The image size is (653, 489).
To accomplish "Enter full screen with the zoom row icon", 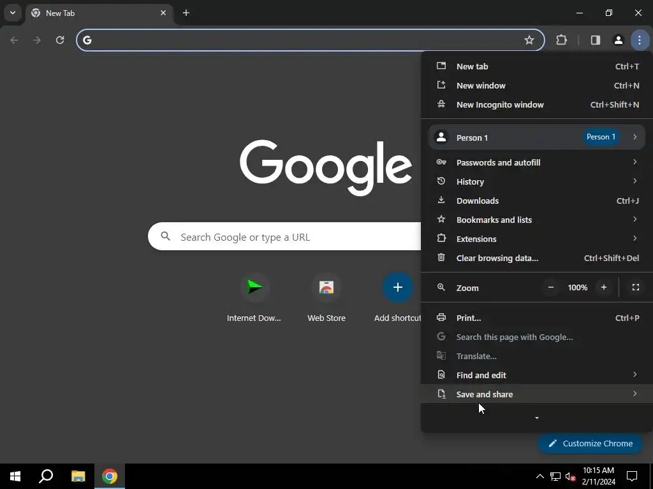I will coord(636,287).
